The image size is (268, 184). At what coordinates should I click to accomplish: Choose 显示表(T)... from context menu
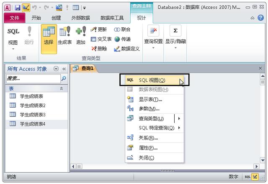tap(155, 99)
